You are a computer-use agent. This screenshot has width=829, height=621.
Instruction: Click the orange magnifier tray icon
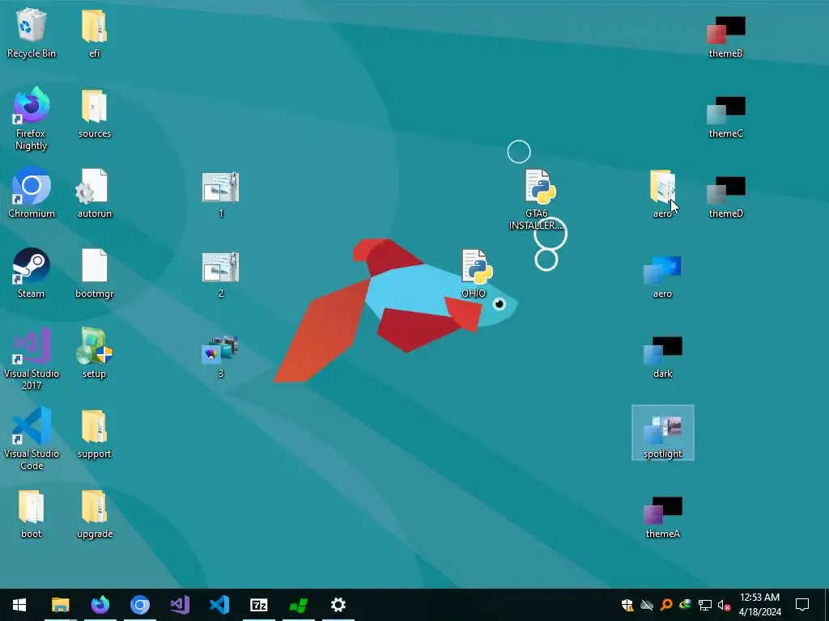[x=666, y=605]
